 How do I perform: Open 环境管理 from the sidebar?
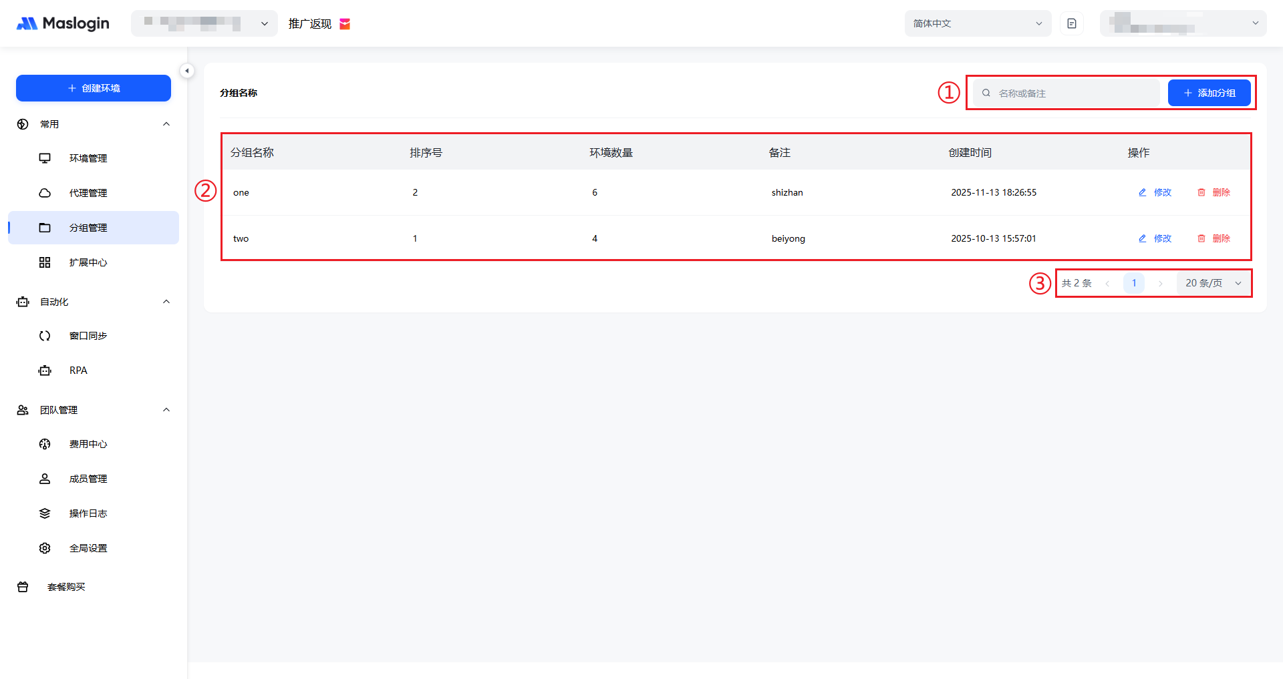pos(88,158)
